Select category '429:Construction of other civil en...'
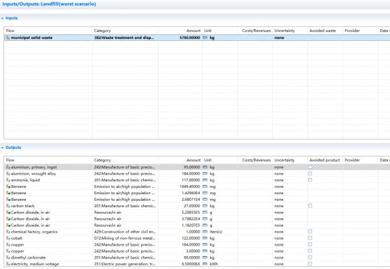Viewport: 390px width, 269px height. coord(125,232)
